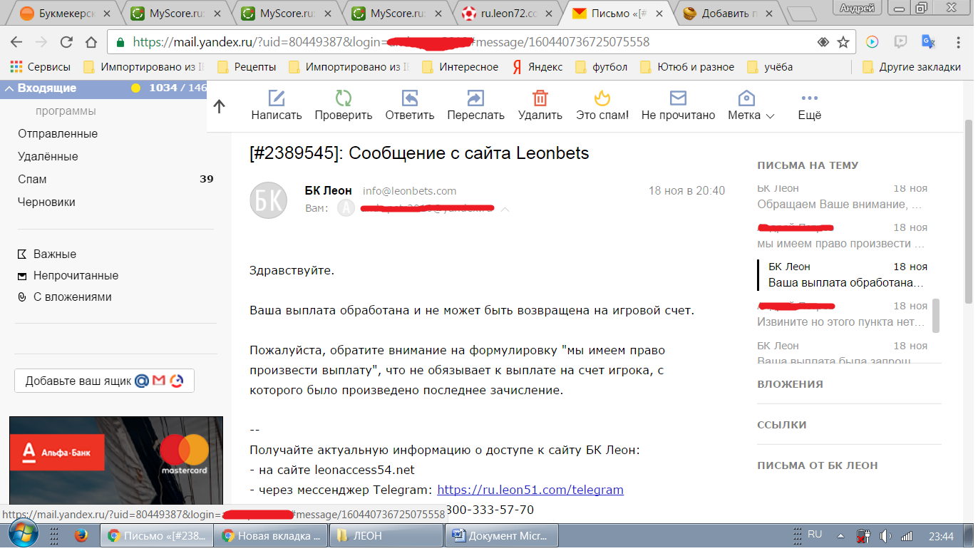Collapse the Входящие folder list
The height and width of the screenshot is (556, 978).
[9, 88]
